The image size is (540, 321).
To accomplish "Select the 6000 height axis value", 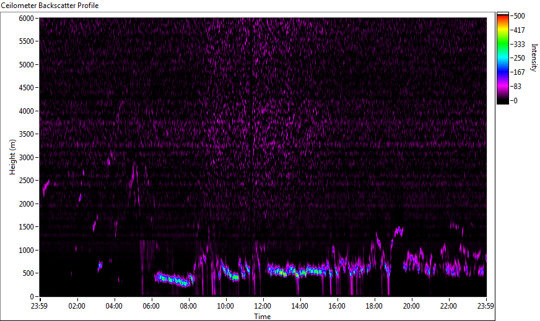I will point(26,18).
